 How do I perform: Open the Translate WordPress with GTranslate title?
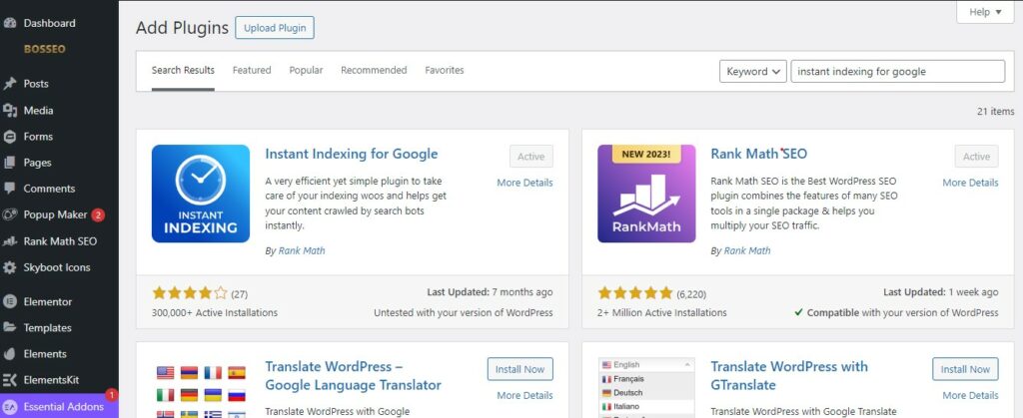point(789,376)
